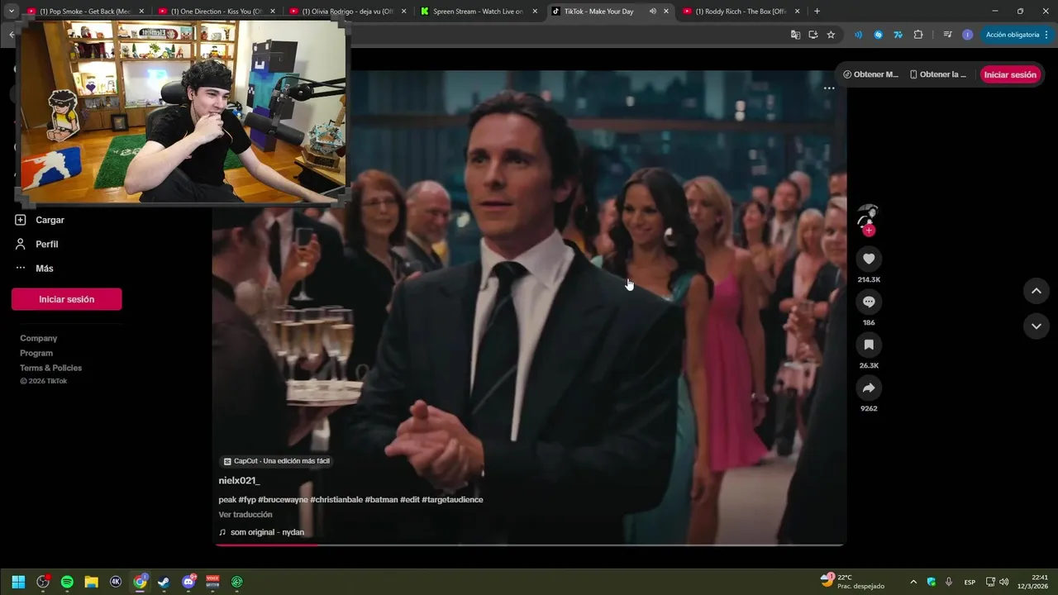Open Steam from the taskbar

click(x=164, y=582)
